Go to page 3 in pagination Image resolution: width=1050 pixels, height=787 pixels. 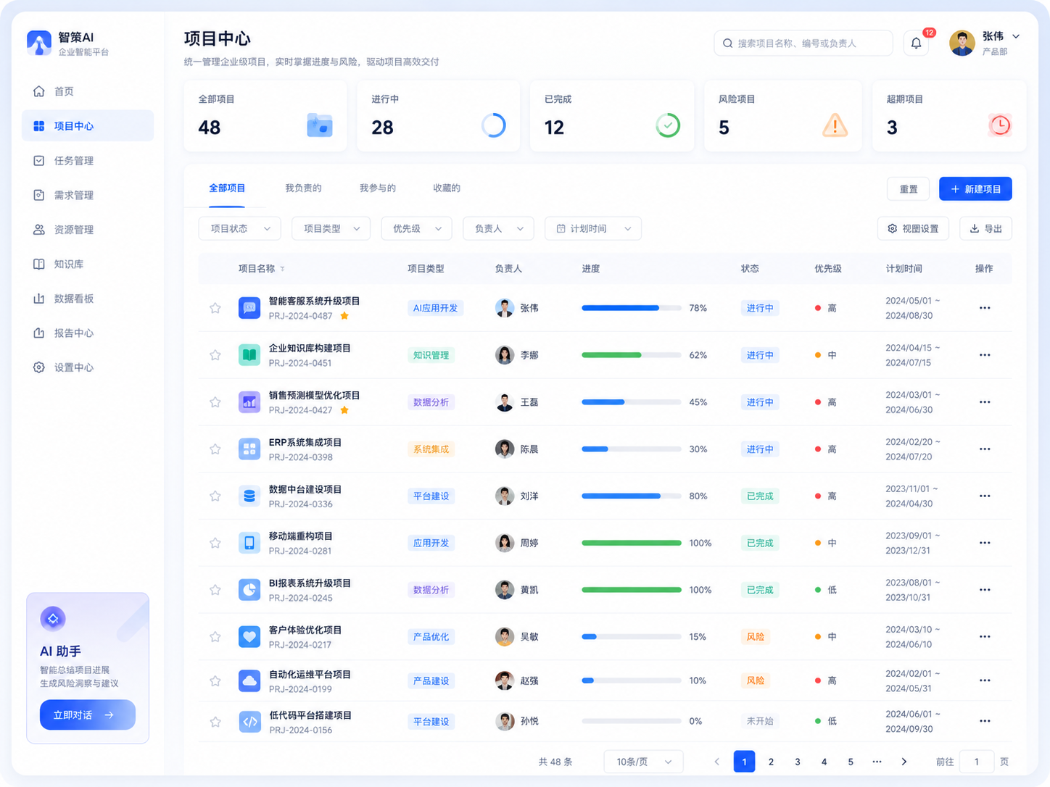798,762
